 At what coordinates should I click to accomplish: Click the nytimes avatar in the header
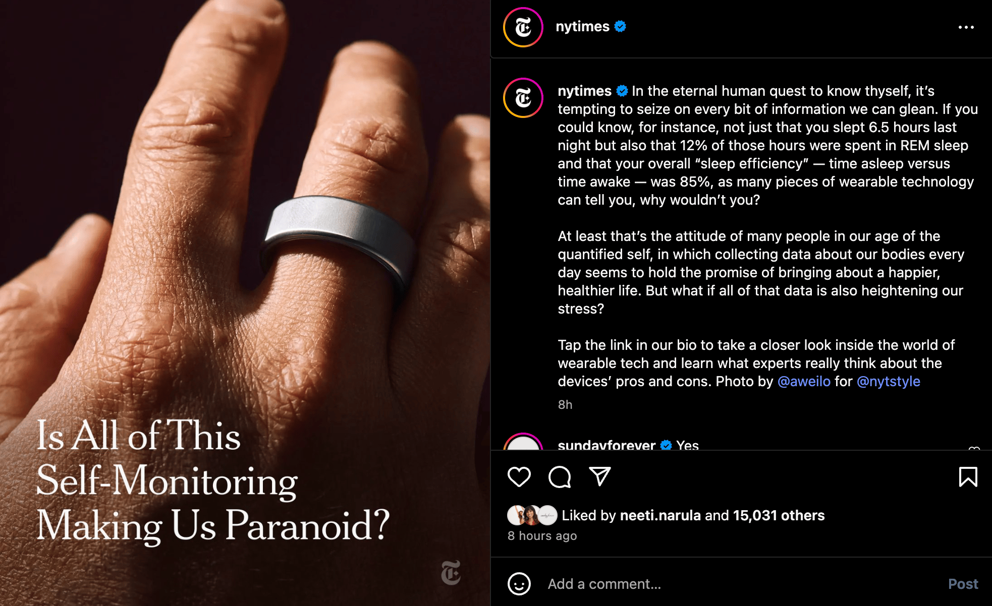(523, 27)
